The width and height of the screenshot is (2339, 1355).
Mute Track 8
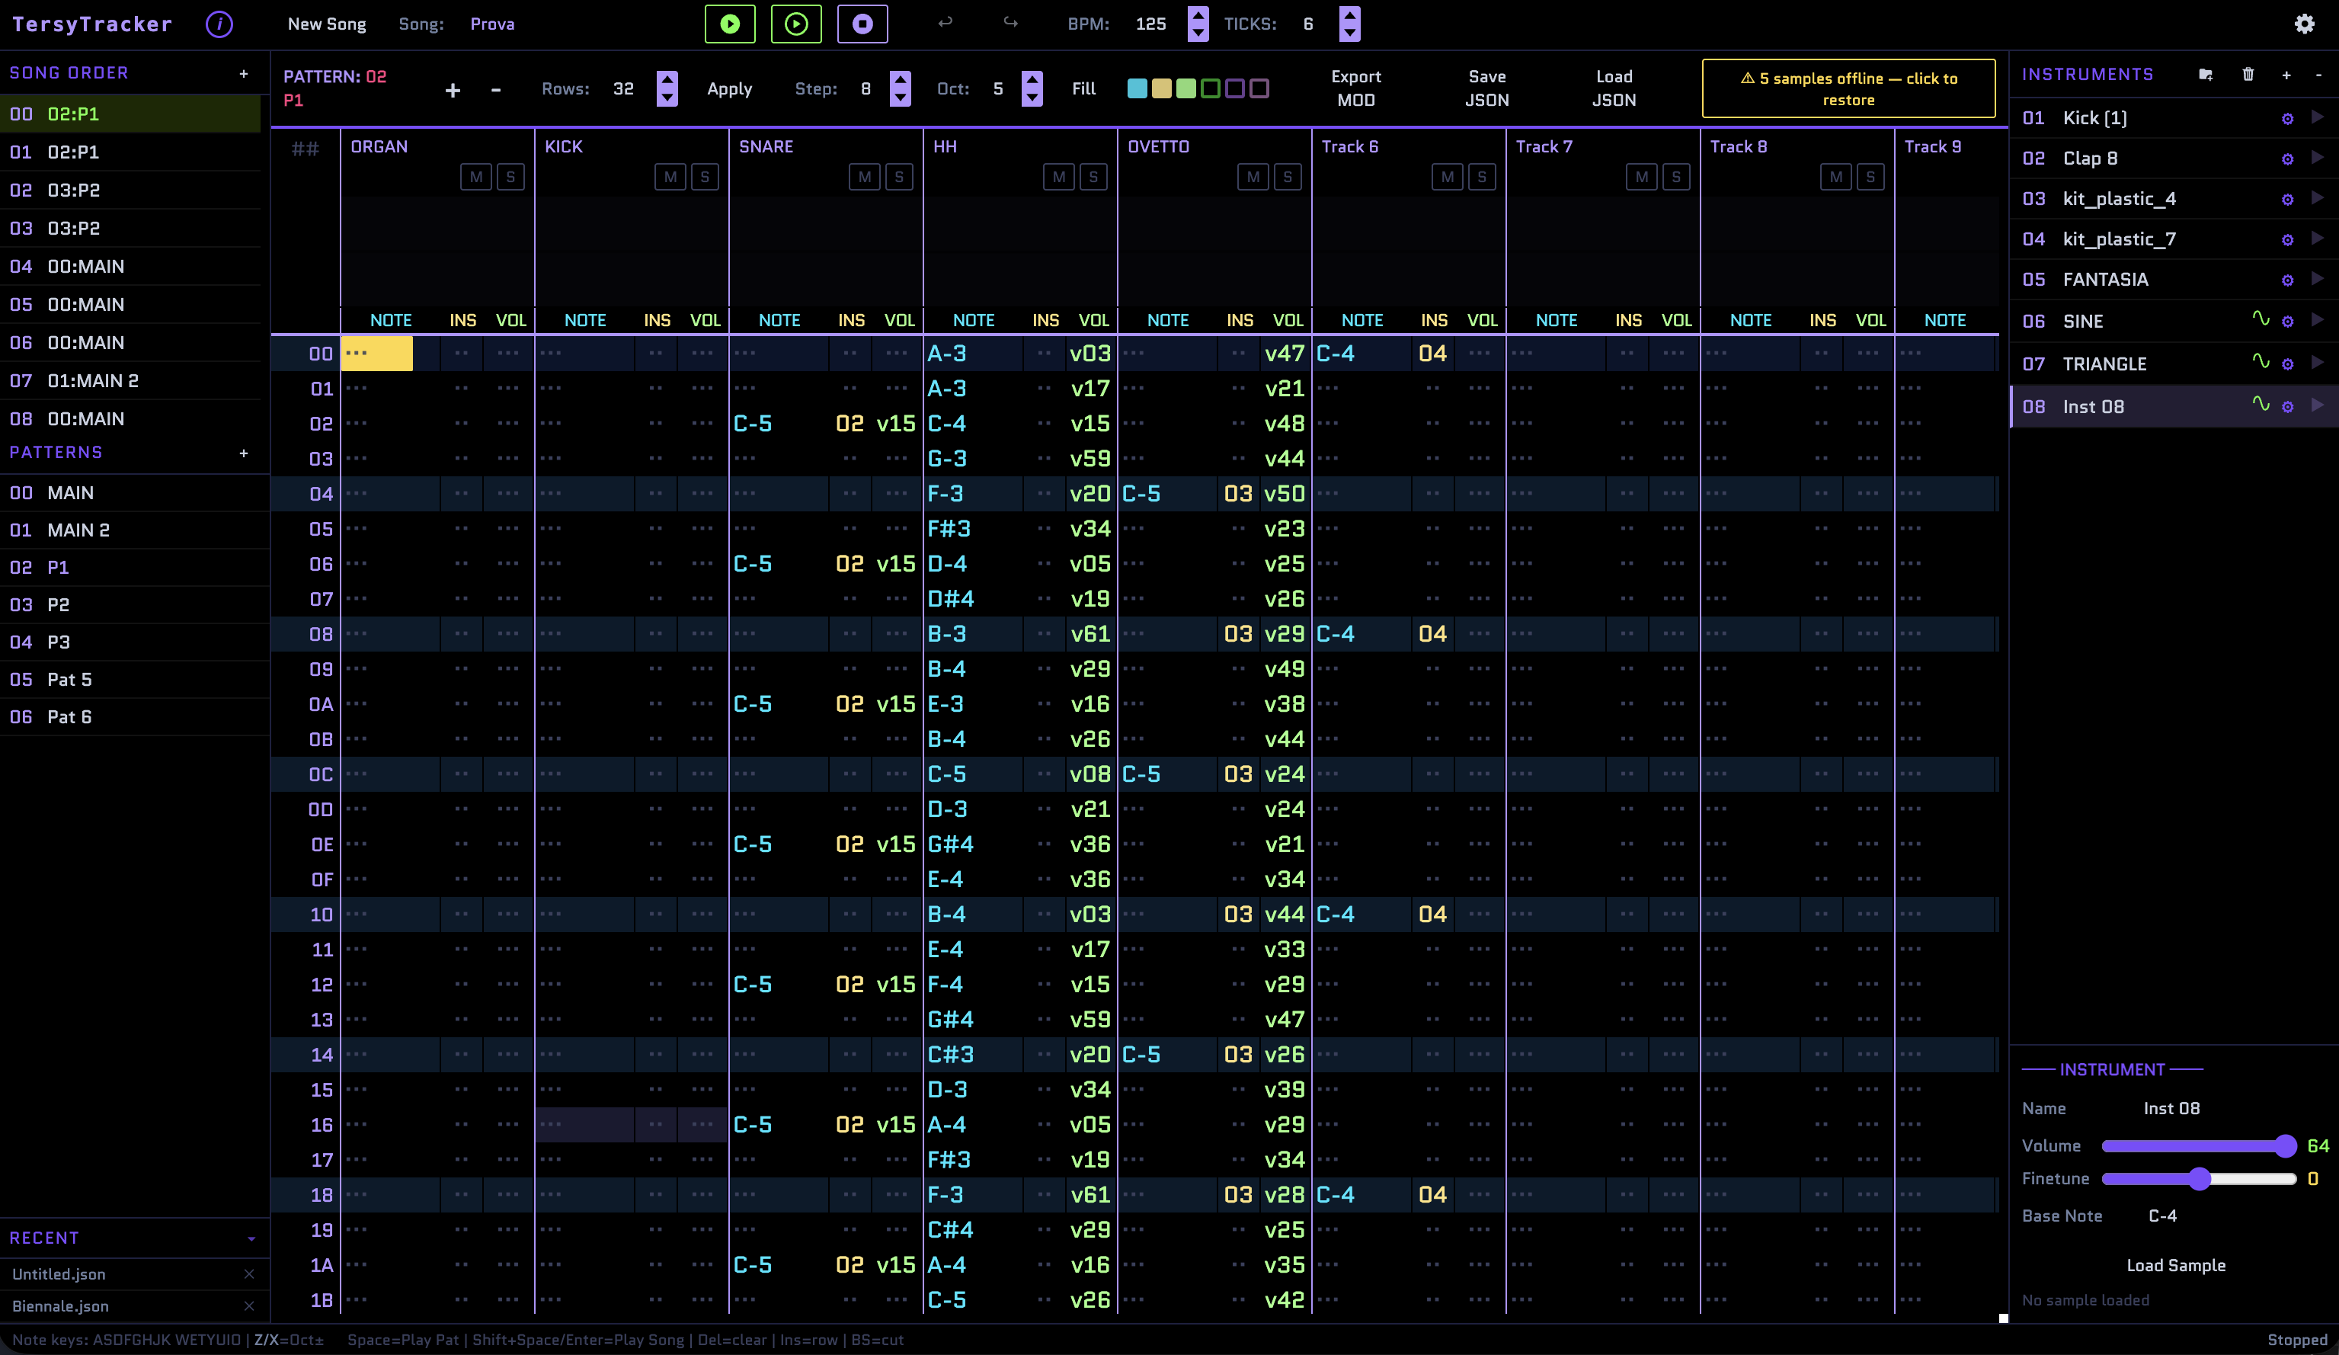[x=1836, y=177]
